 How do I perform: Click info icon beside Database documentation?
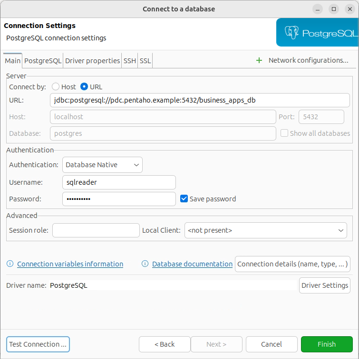point(146,264)
